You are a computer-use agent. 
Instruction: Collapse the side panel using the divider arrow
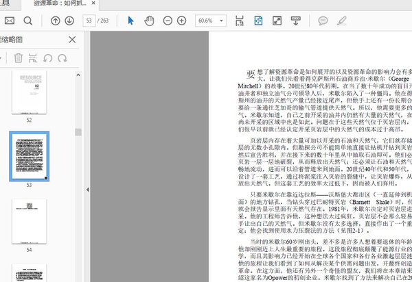(x=87, y=190)
